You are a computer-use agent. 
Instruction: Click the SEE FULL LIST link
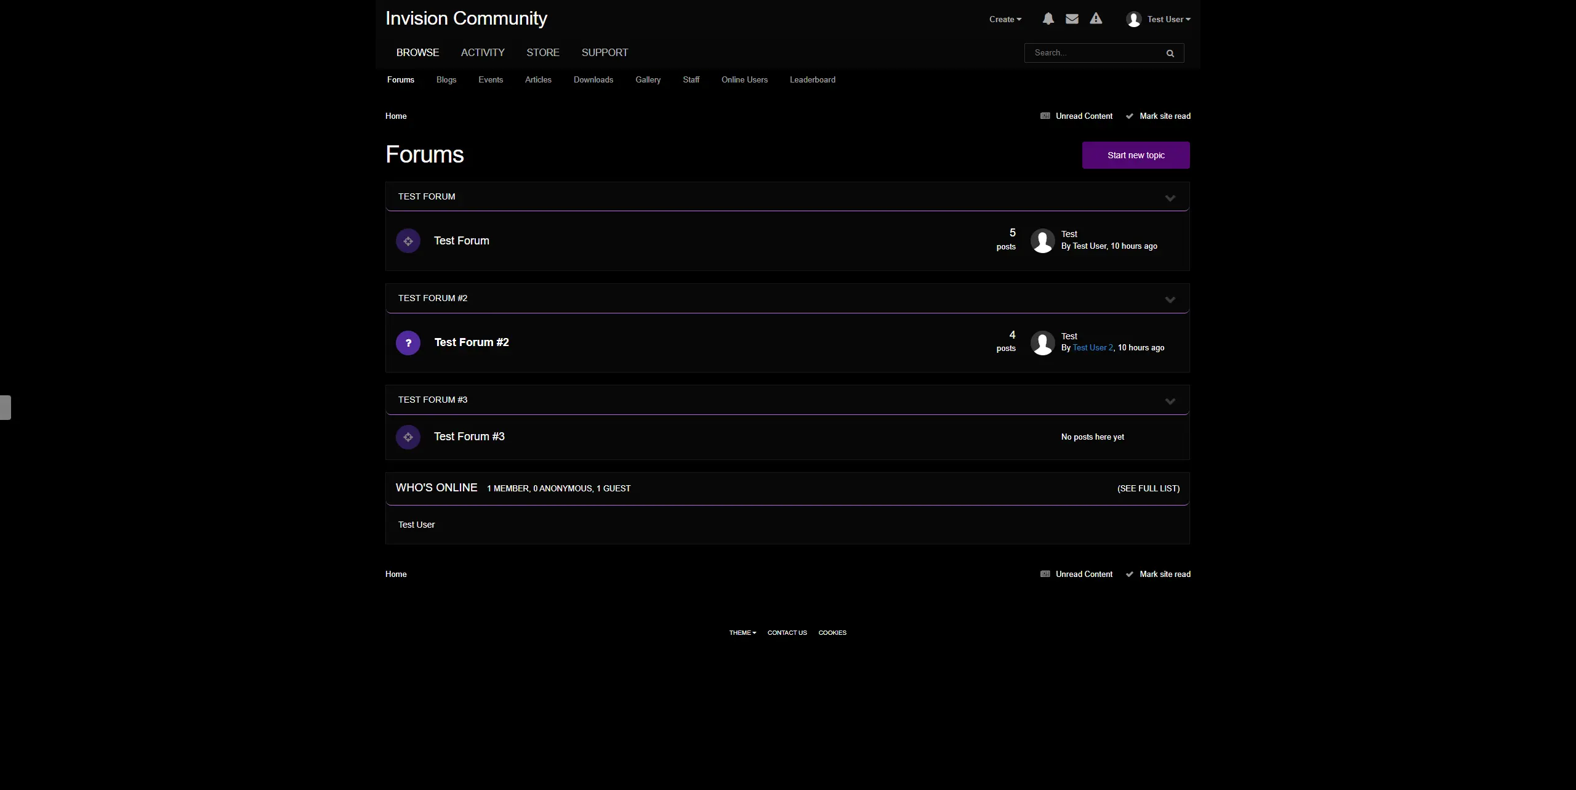[1149, 488]
